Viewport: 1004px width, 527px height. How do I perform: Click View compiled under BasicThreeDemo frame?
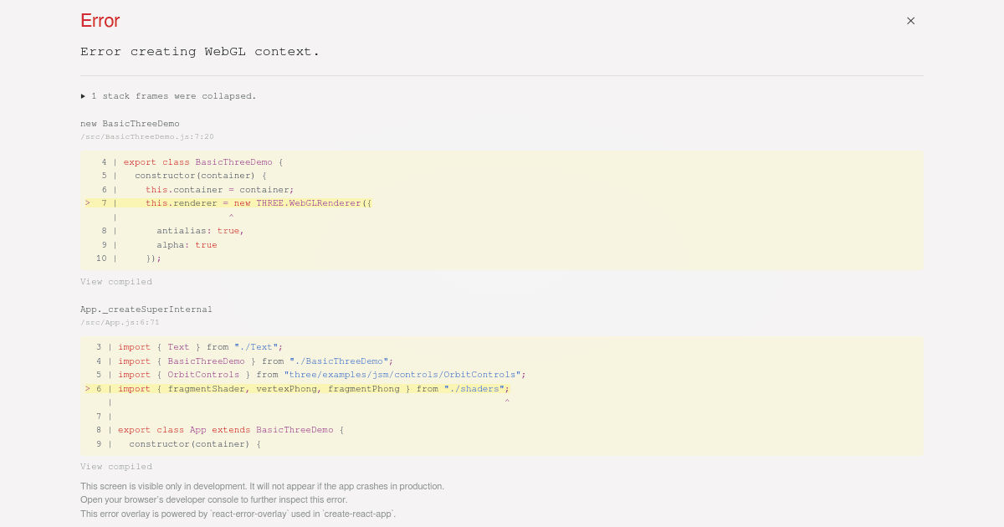116,281
